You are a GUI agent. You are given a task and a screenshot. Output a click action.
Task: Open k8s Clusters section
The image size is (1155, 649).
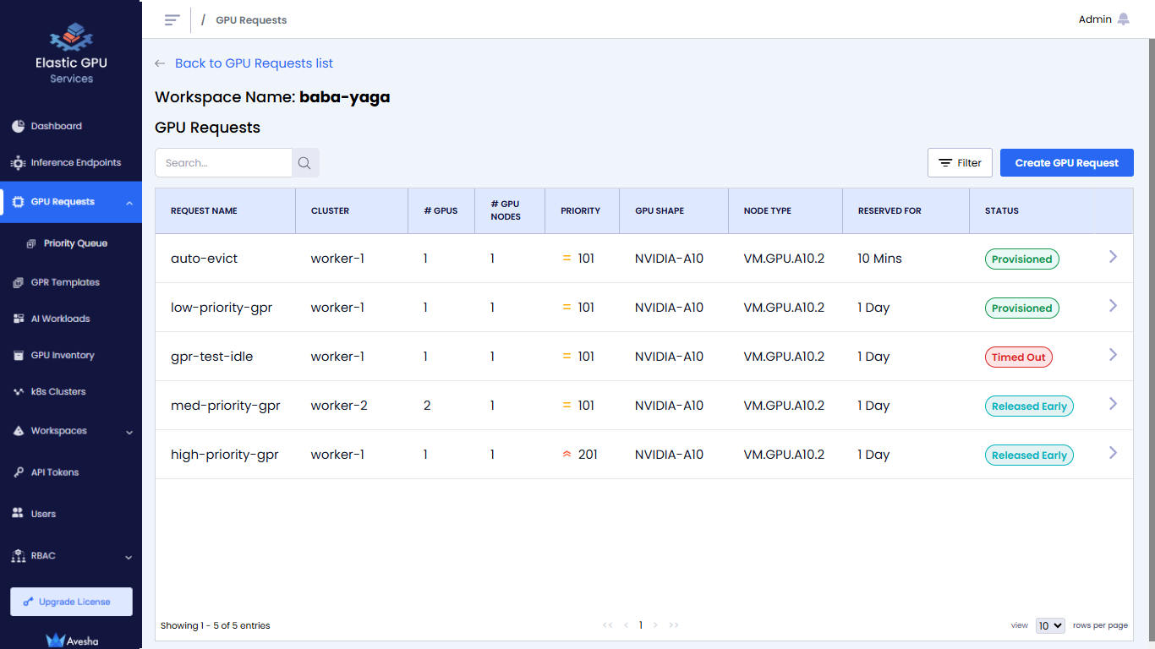(57, 391)
